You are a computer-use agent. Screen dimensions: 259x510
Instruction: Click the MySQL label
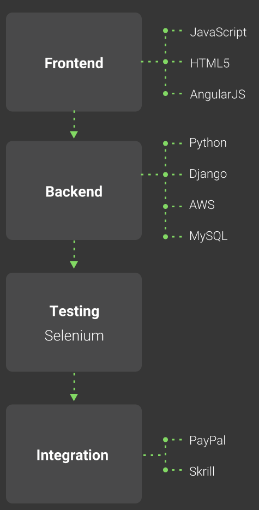[208, 236]
